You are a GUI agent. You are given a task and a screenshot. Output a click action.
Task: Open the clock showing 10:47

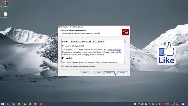[x=175, y=104]
